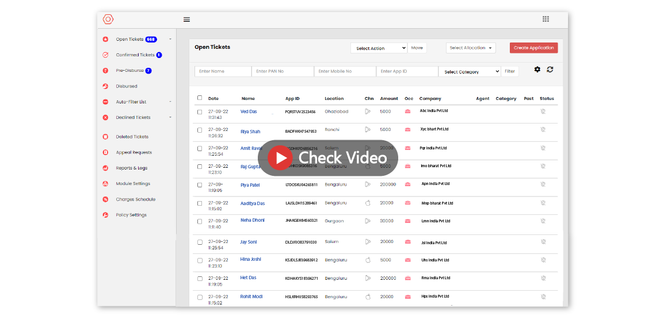Viewport: 656px width, 316px height.
Task: Click the refresh tickets icon
Action: coord(550,70)
